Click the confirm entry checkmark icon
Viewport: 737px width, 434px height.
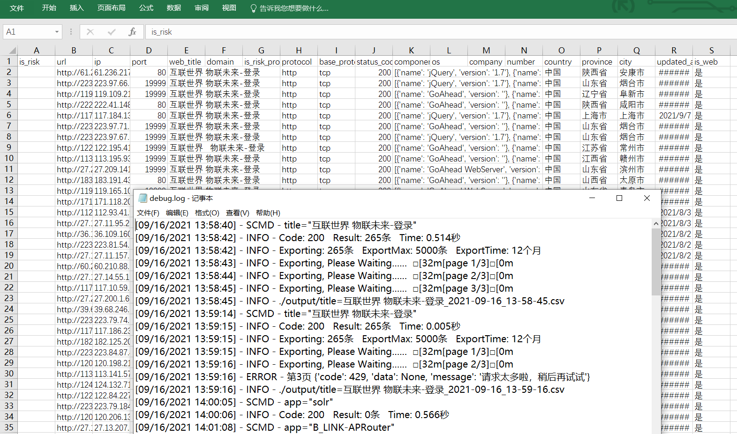point(112,32)
